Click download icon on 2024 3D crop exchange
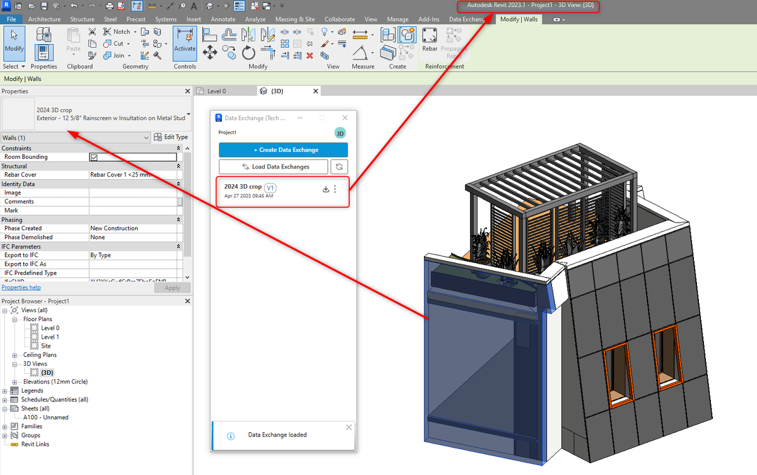 [326, 189]
